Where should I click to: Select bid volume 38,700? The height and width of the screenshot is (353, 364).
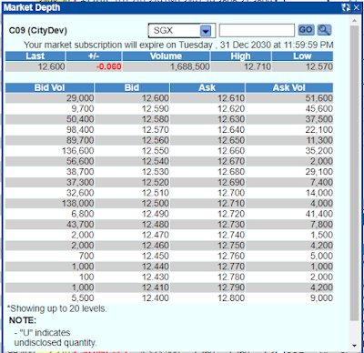[80, 172]
